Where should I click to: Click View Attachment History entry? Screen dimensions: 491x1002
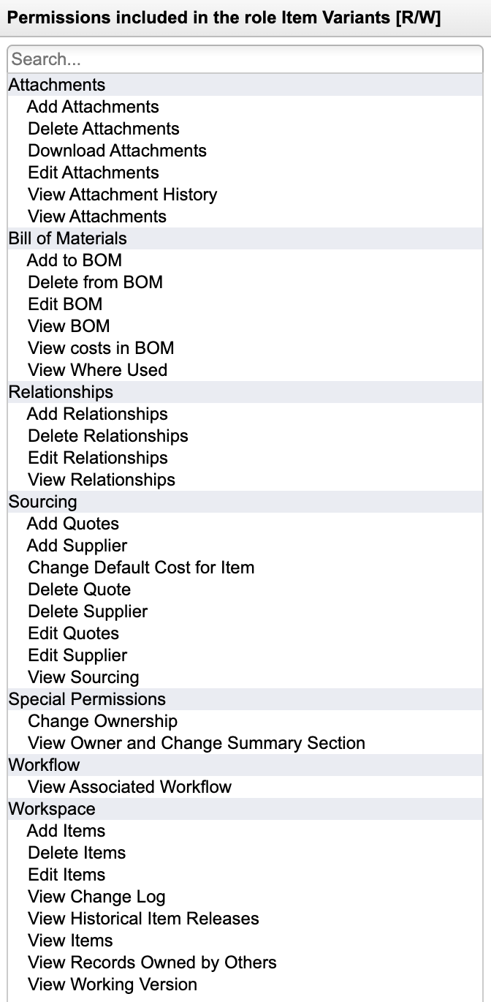tap(122, 195)
